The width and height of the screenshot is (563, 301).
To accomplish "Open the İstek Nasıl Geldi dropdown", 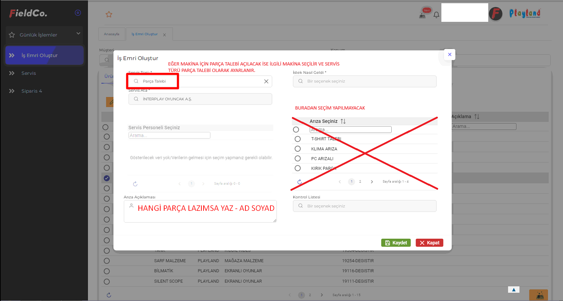I will [x=364, y=81].
